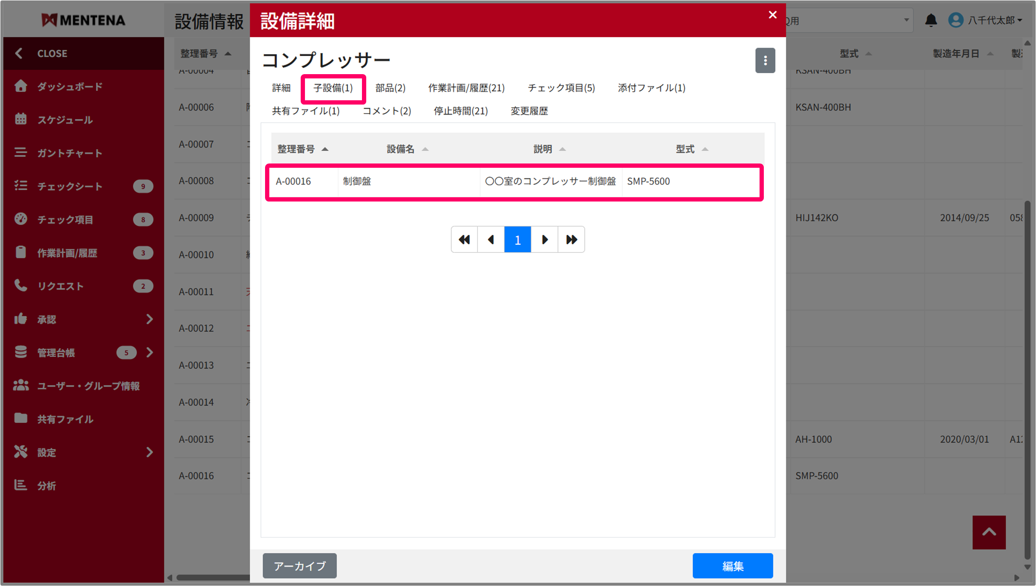Click the scroll-to-top arrow button
The image size is (1036, 586).
tap(988, 532)
